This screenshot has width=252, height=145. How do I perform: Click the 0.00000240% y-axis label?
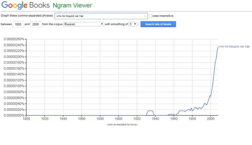click(14, 45)
